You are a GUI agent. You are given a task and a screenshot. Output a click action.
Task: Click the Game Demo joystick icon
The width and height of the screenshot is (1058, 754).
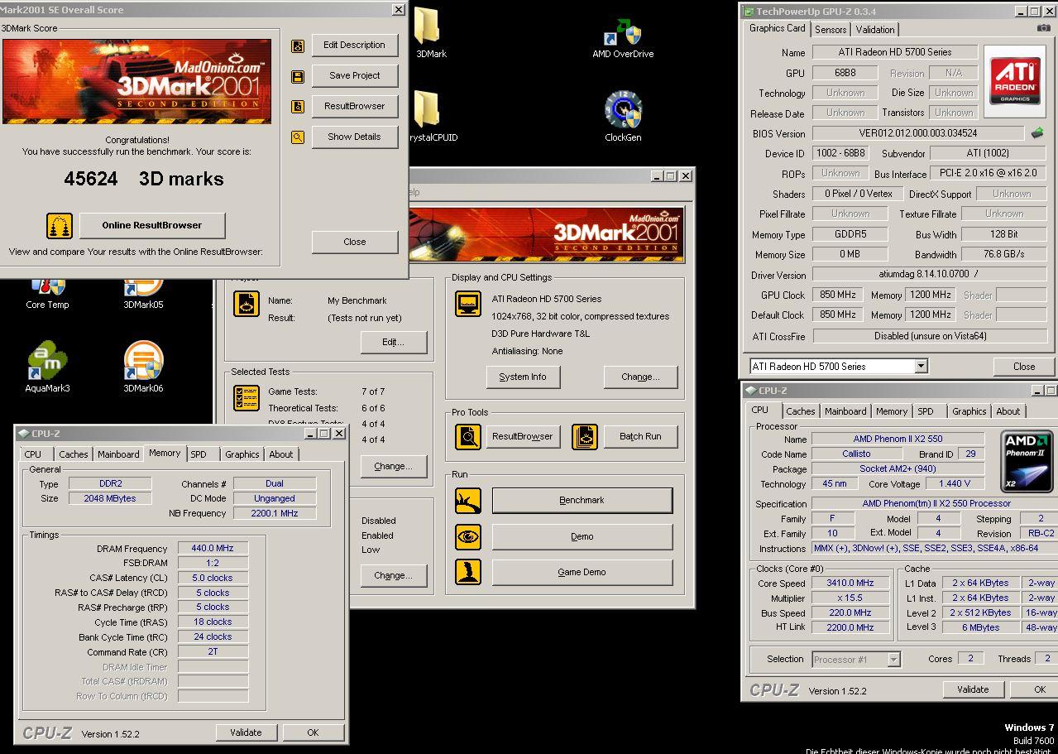click(468, 572)
